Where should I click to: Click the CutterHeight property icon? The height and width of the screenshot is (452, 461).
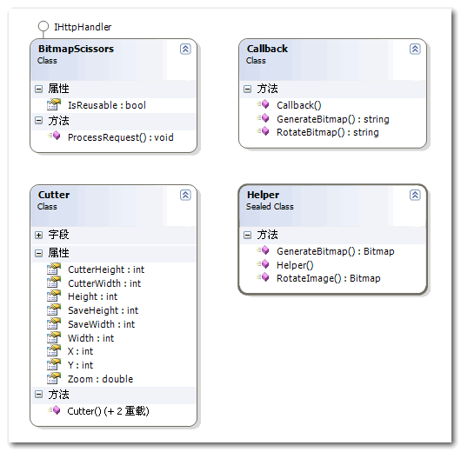[x=54, y=269]
